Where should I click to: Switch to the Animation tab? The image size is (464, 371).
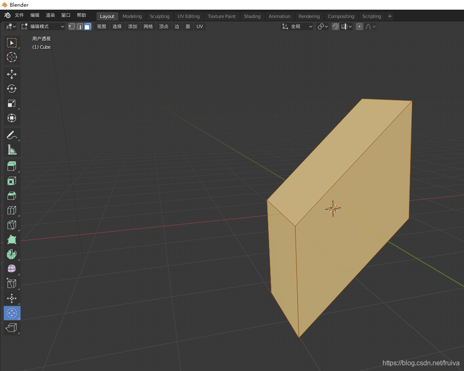click(279, 16)
